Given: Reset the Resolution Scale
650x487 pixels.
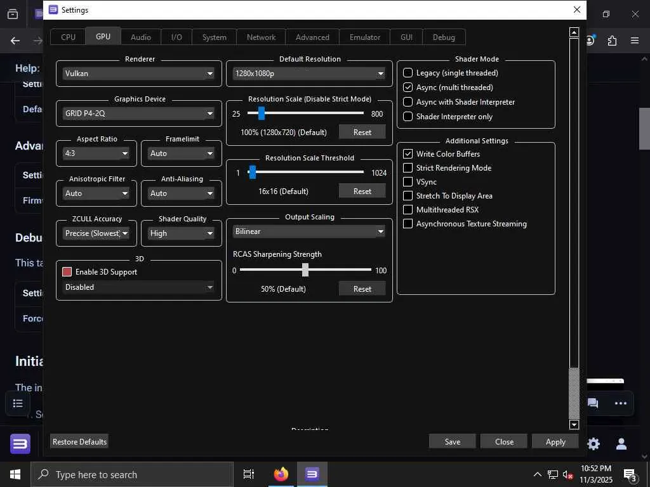Looking at the screenshot, I should tap(362, 132).
